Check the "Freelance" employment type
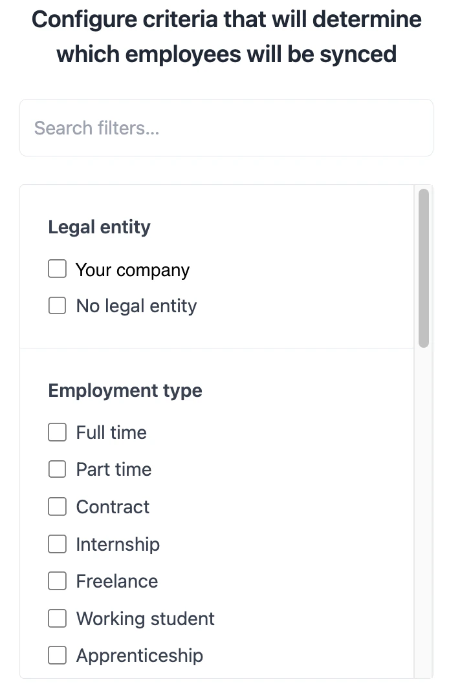The image size is (449, 693). pyautogui.click(x=57, y=581)
